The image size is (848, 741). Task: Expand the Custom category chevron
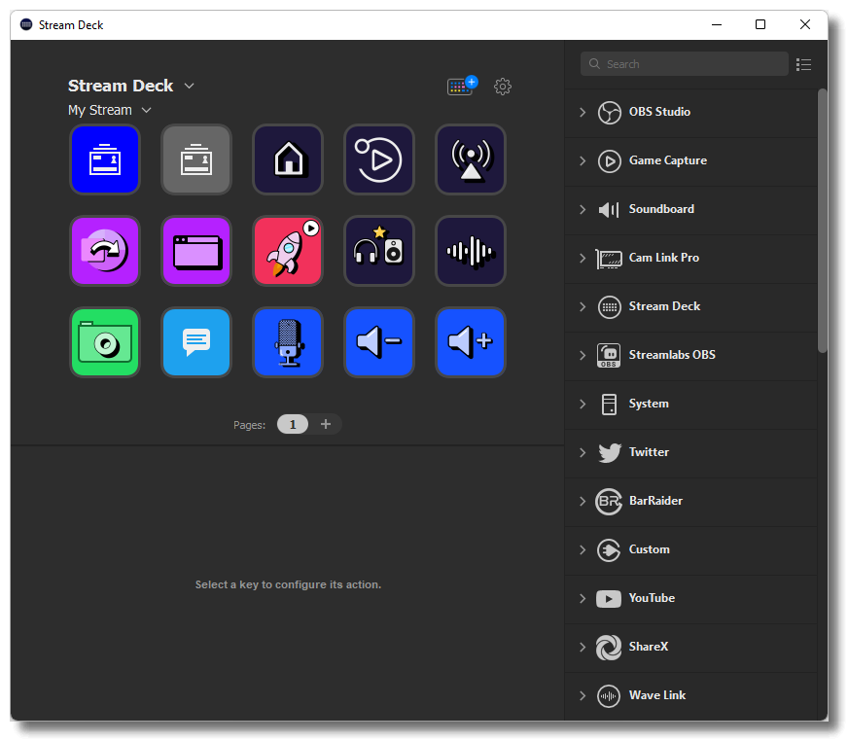click(x=583, y=550)
